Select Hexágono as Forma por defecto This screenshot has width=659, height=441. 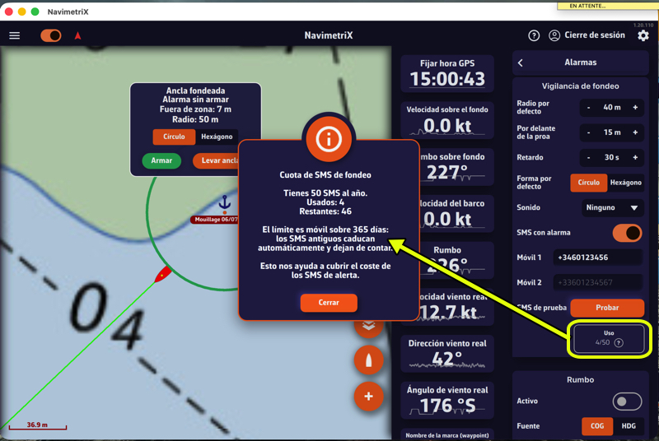[x=625, y=183]
